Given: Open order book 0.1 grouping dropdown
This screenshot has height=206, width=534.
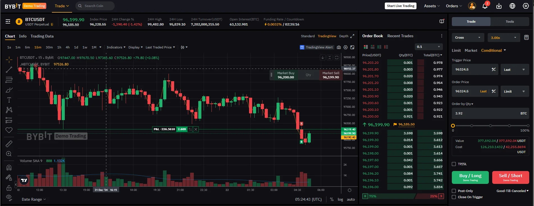Looking at the screenshot, I should 429,47.
